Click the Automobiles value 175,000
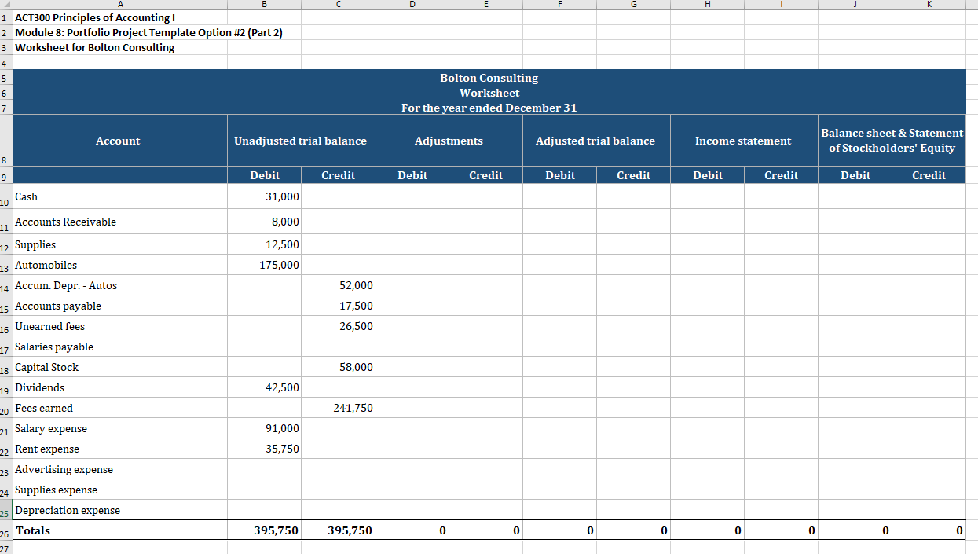Screen dimensions: 978x554 click(x=264, y=265)
